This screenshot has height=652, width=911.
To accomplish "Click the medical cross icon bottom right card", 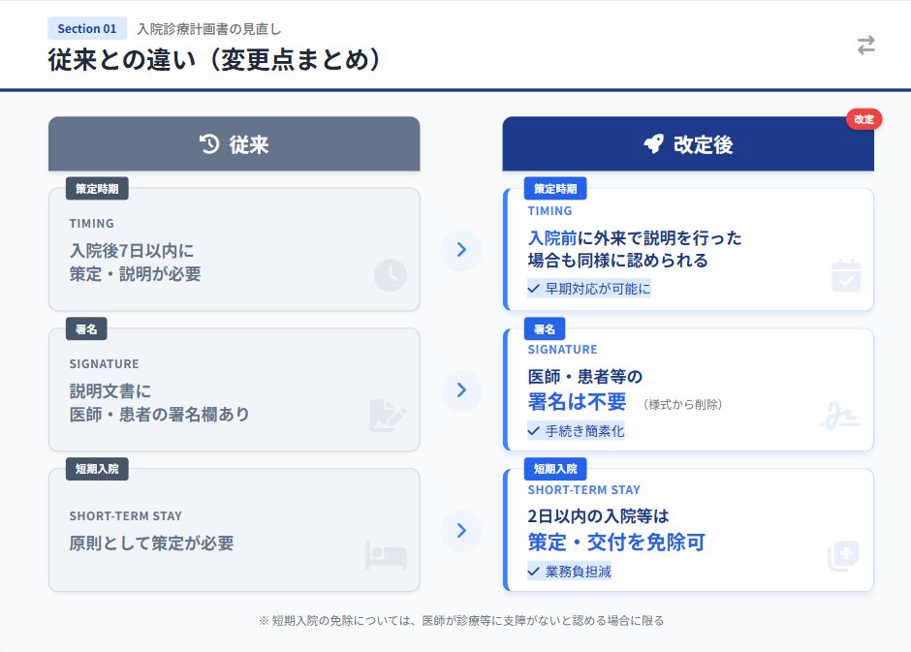I will 844,555.
